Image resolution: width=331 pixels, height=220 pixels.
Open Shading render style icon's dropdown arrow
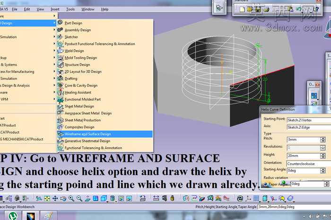(x=116, y=201)
